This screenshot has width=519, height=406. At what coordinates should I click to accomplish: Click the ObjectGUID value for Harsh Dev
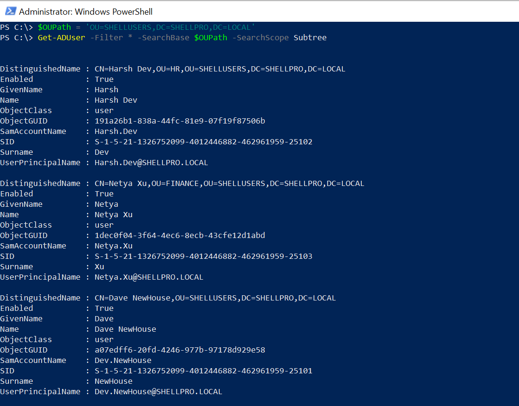click(180, 121)
